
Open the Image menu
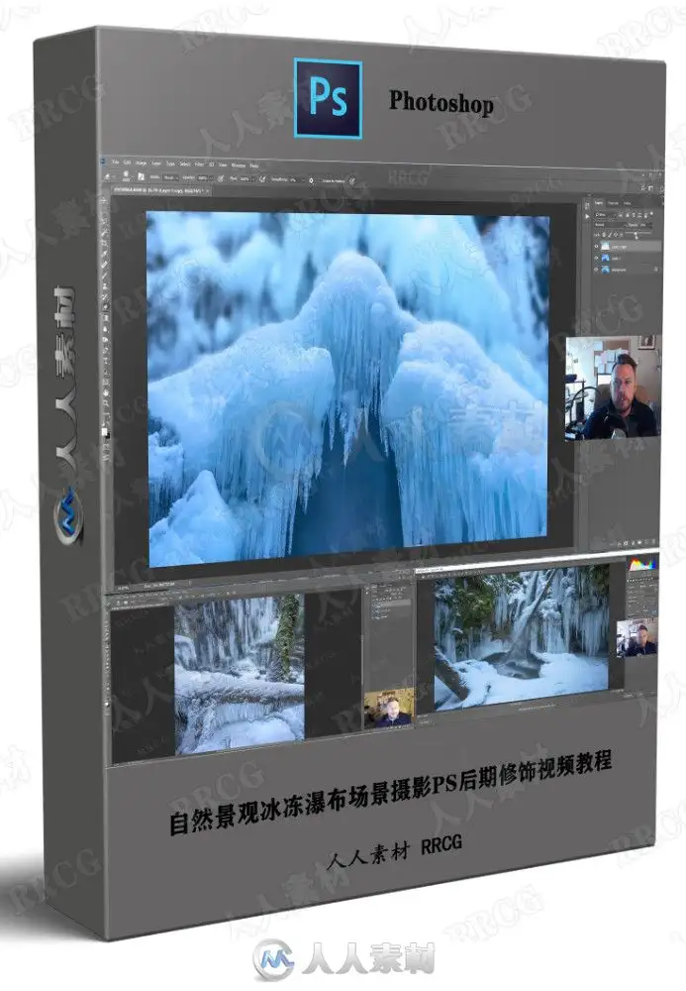point(141,164)
